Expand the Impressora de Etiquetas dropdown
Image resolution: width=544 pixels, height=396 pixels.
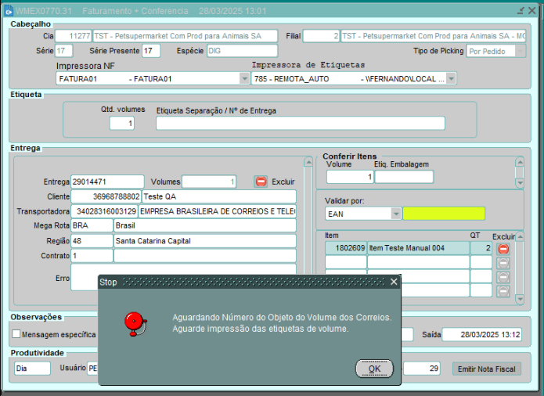pyautogui.click(x=451, y=79)
